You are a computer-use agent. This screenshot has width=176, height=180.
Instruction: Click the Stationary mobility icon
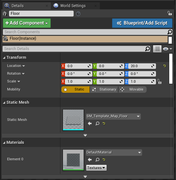click(x=94, y=90)
